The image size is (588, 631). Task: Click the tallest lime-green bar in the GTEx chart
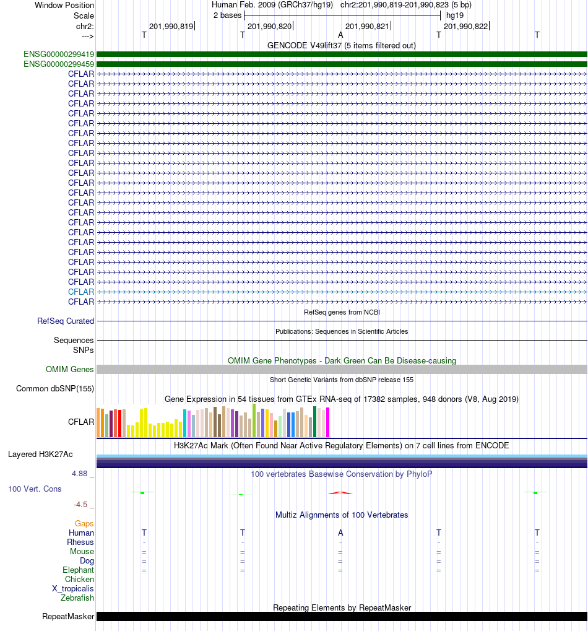pos(254,420)
